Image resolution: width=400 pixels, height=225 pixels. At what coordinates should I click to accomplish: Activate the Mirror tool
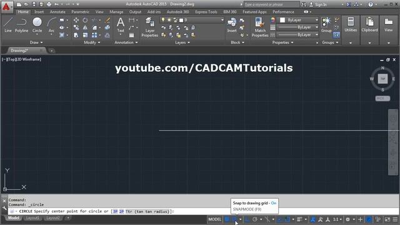pyautogui.click(x=85, y=27)
